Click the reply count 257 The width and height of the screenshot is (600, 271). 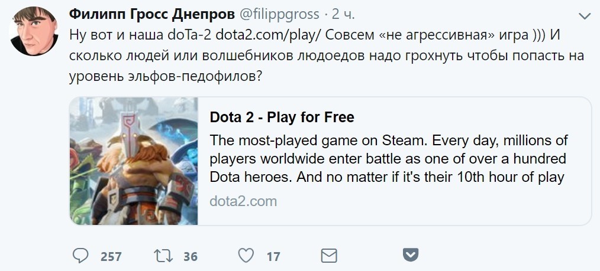coord(111,256)
